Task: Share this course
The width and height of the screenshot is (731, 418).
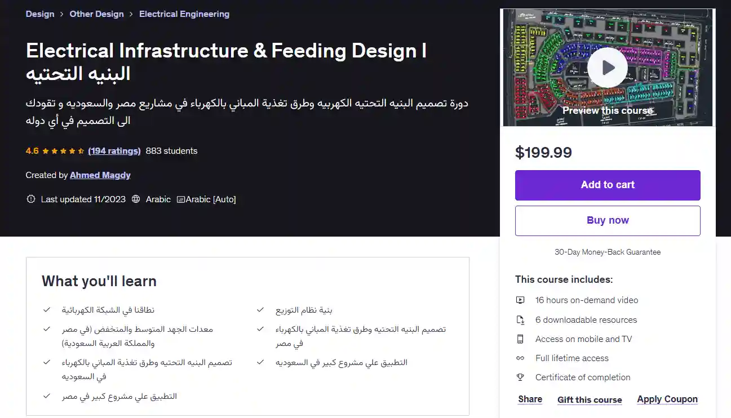Action: (529, 399)
